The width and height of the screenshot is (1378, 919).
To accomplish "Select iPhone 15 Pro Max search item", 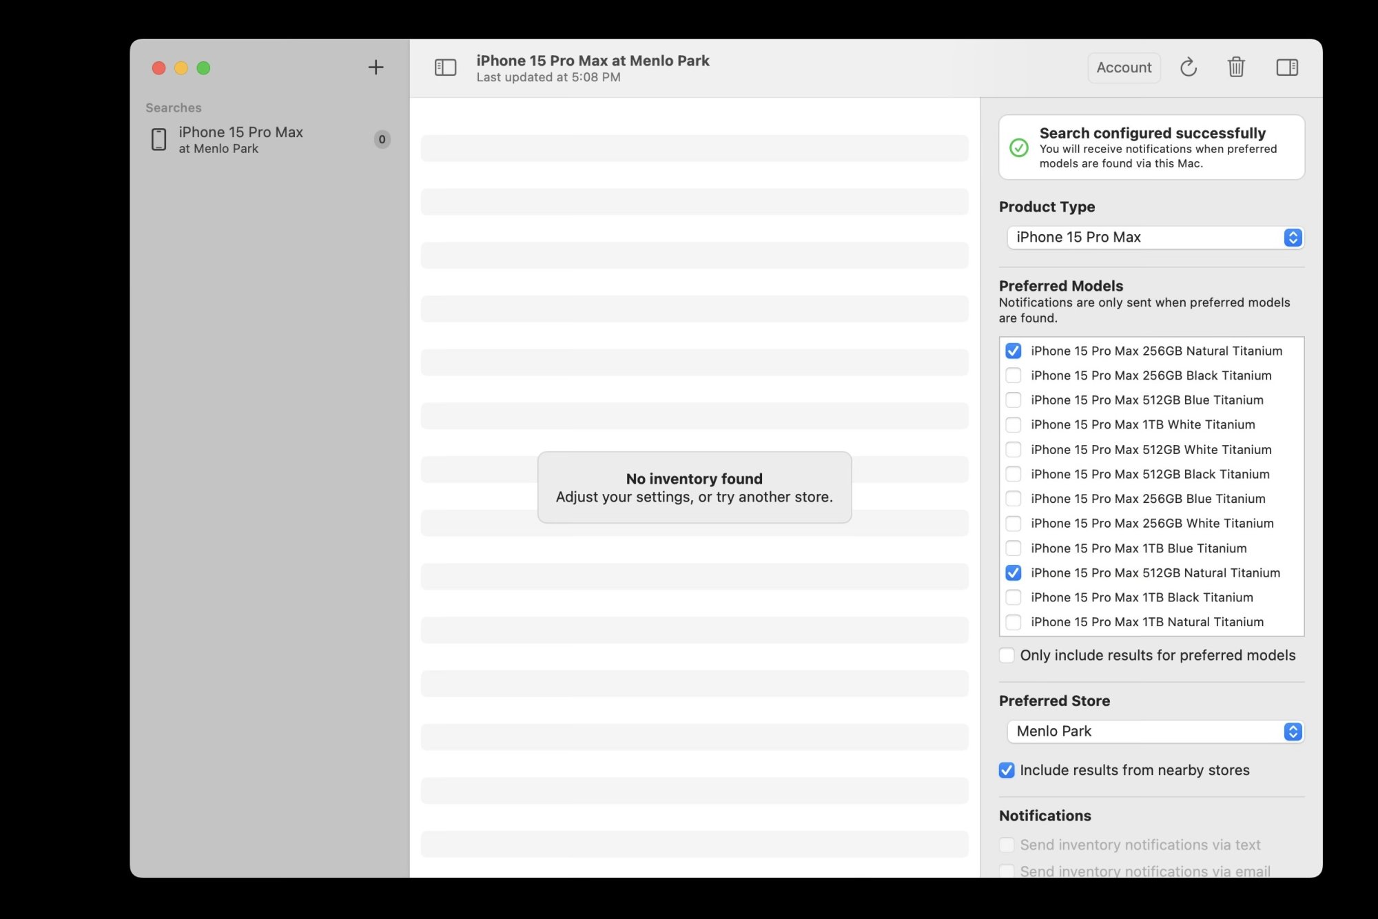I will click(x=241, y=139).
